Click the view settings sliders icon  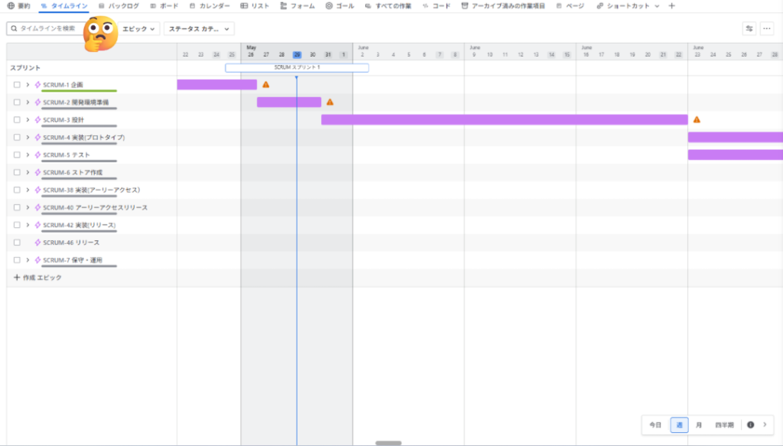[x=749, y=28]
